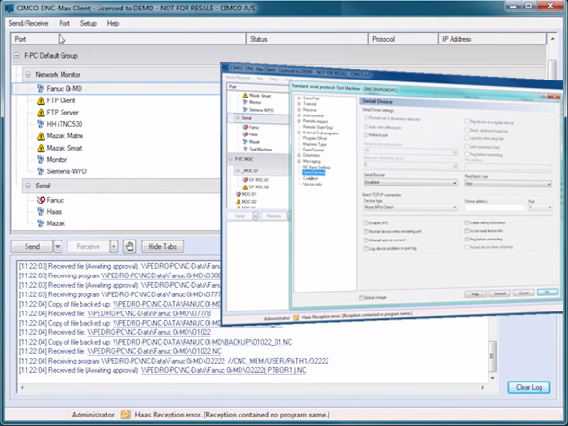Click DF MDC-02 warning icon in overlay
This screenshot has width=568, height=426.
click(x=245, y=186)
